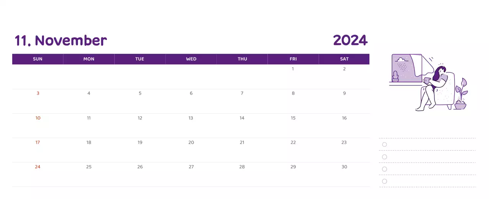Mark the fourth checklist circle
The image size is (489, 199).
pos(384,181)
